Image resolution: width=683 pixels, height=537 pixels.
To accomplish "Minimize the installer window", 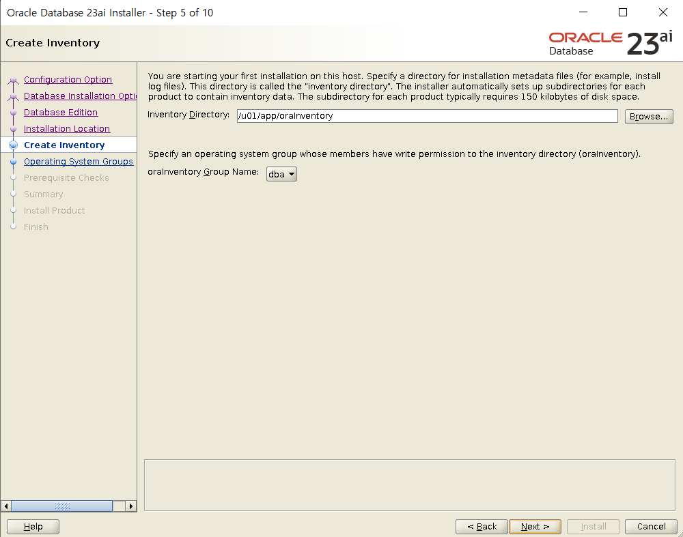I will point(583,12).
